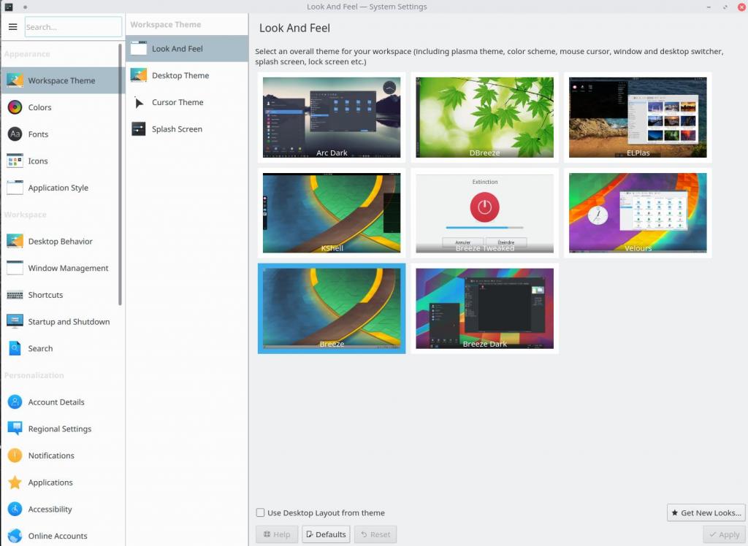Select the Icons settings entry

tap(39, 161)
